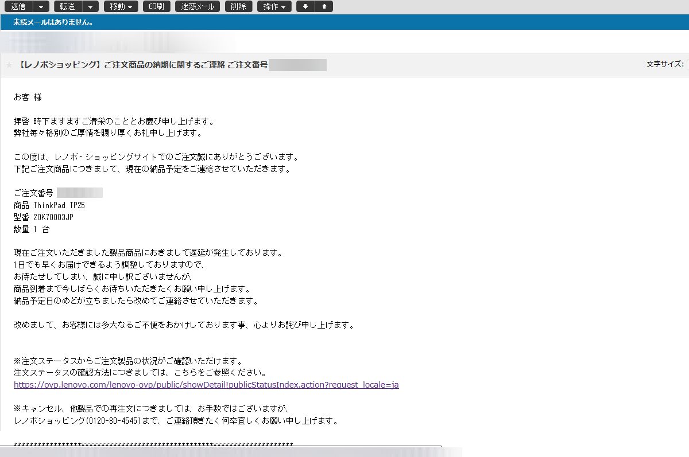Toggle the star beside the subject line

pyautogui.click(x=9, y=65)
